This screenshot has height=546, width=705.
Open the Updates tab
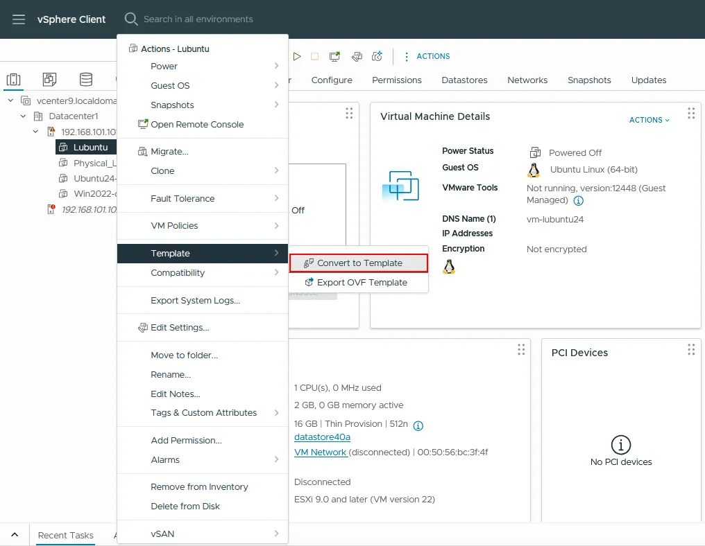tap(649, 80)
